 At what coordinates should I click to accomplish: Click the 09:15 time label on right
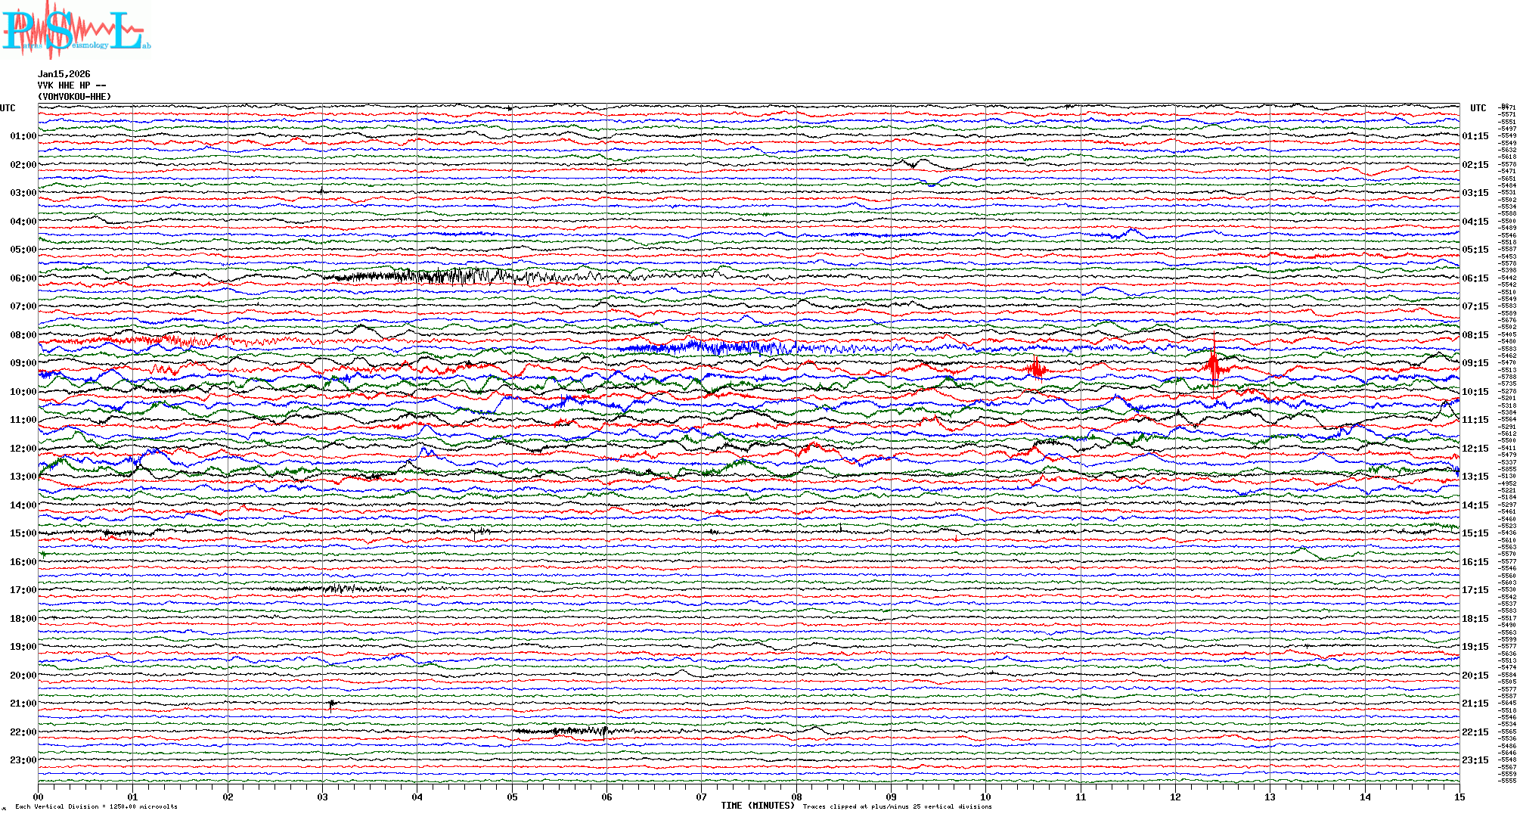point(1475,363)
